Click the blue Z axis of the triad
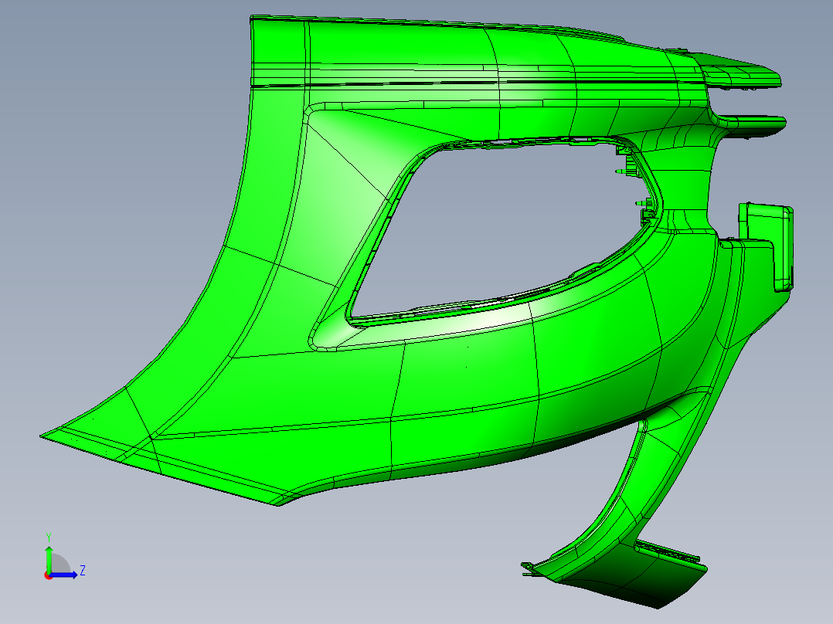Viewport: 833px width, 624px height. pos(63,575)
